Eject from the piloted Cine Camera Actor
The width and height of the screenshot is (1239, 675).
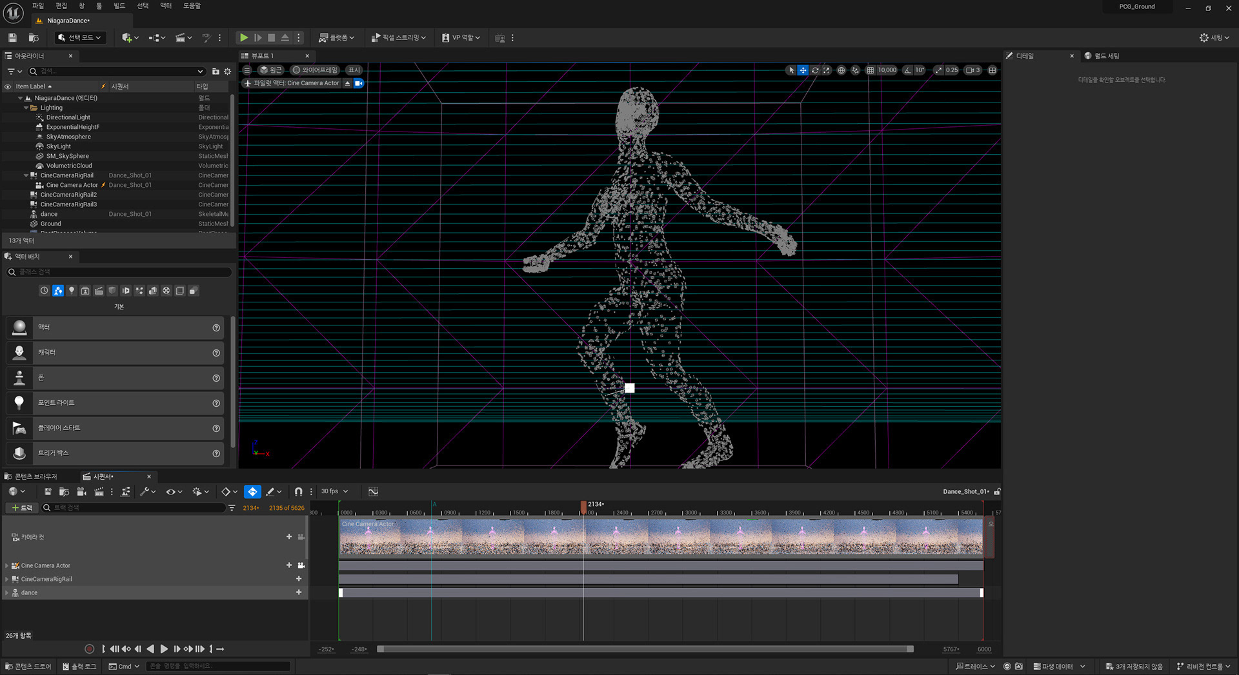(347, 83)
